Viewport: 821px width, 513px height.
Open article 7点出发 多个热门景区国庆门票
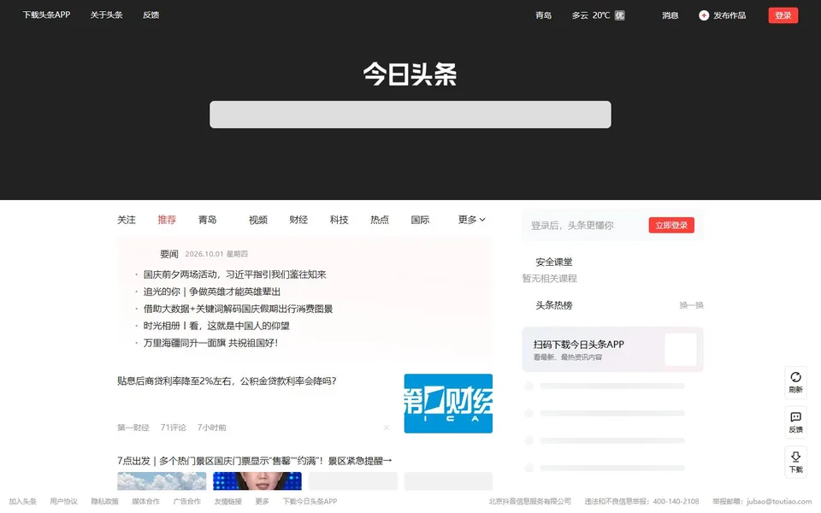coord(255,461)
